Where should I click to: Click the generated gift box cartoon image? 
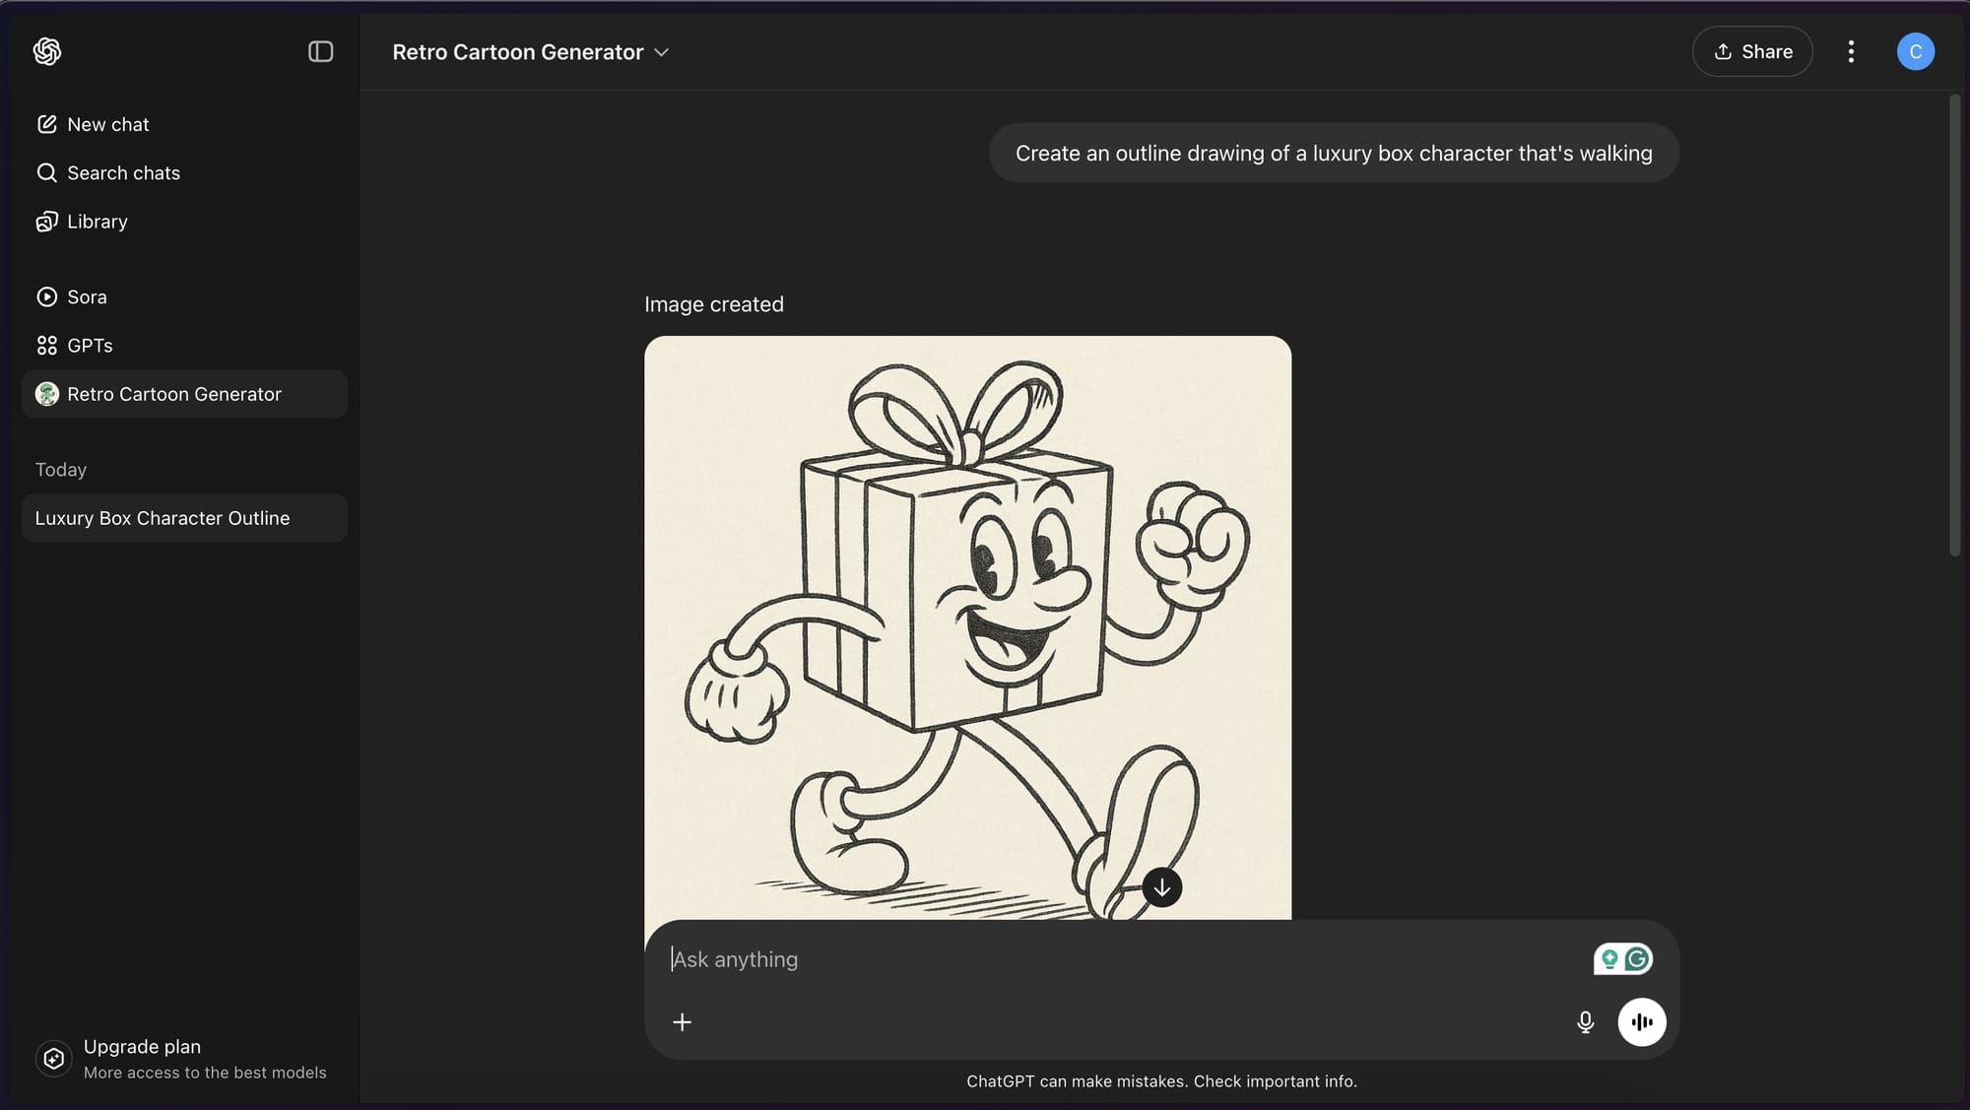(x=967, y=628)
